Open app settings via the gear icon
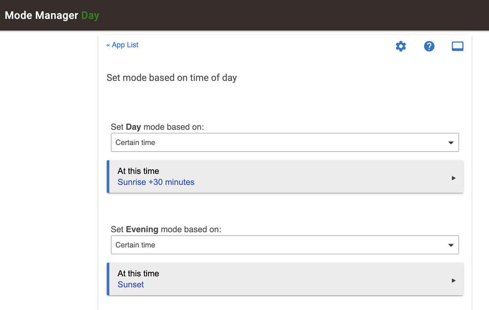The width and height of the screenshot is (489, 310). point(401,46)
